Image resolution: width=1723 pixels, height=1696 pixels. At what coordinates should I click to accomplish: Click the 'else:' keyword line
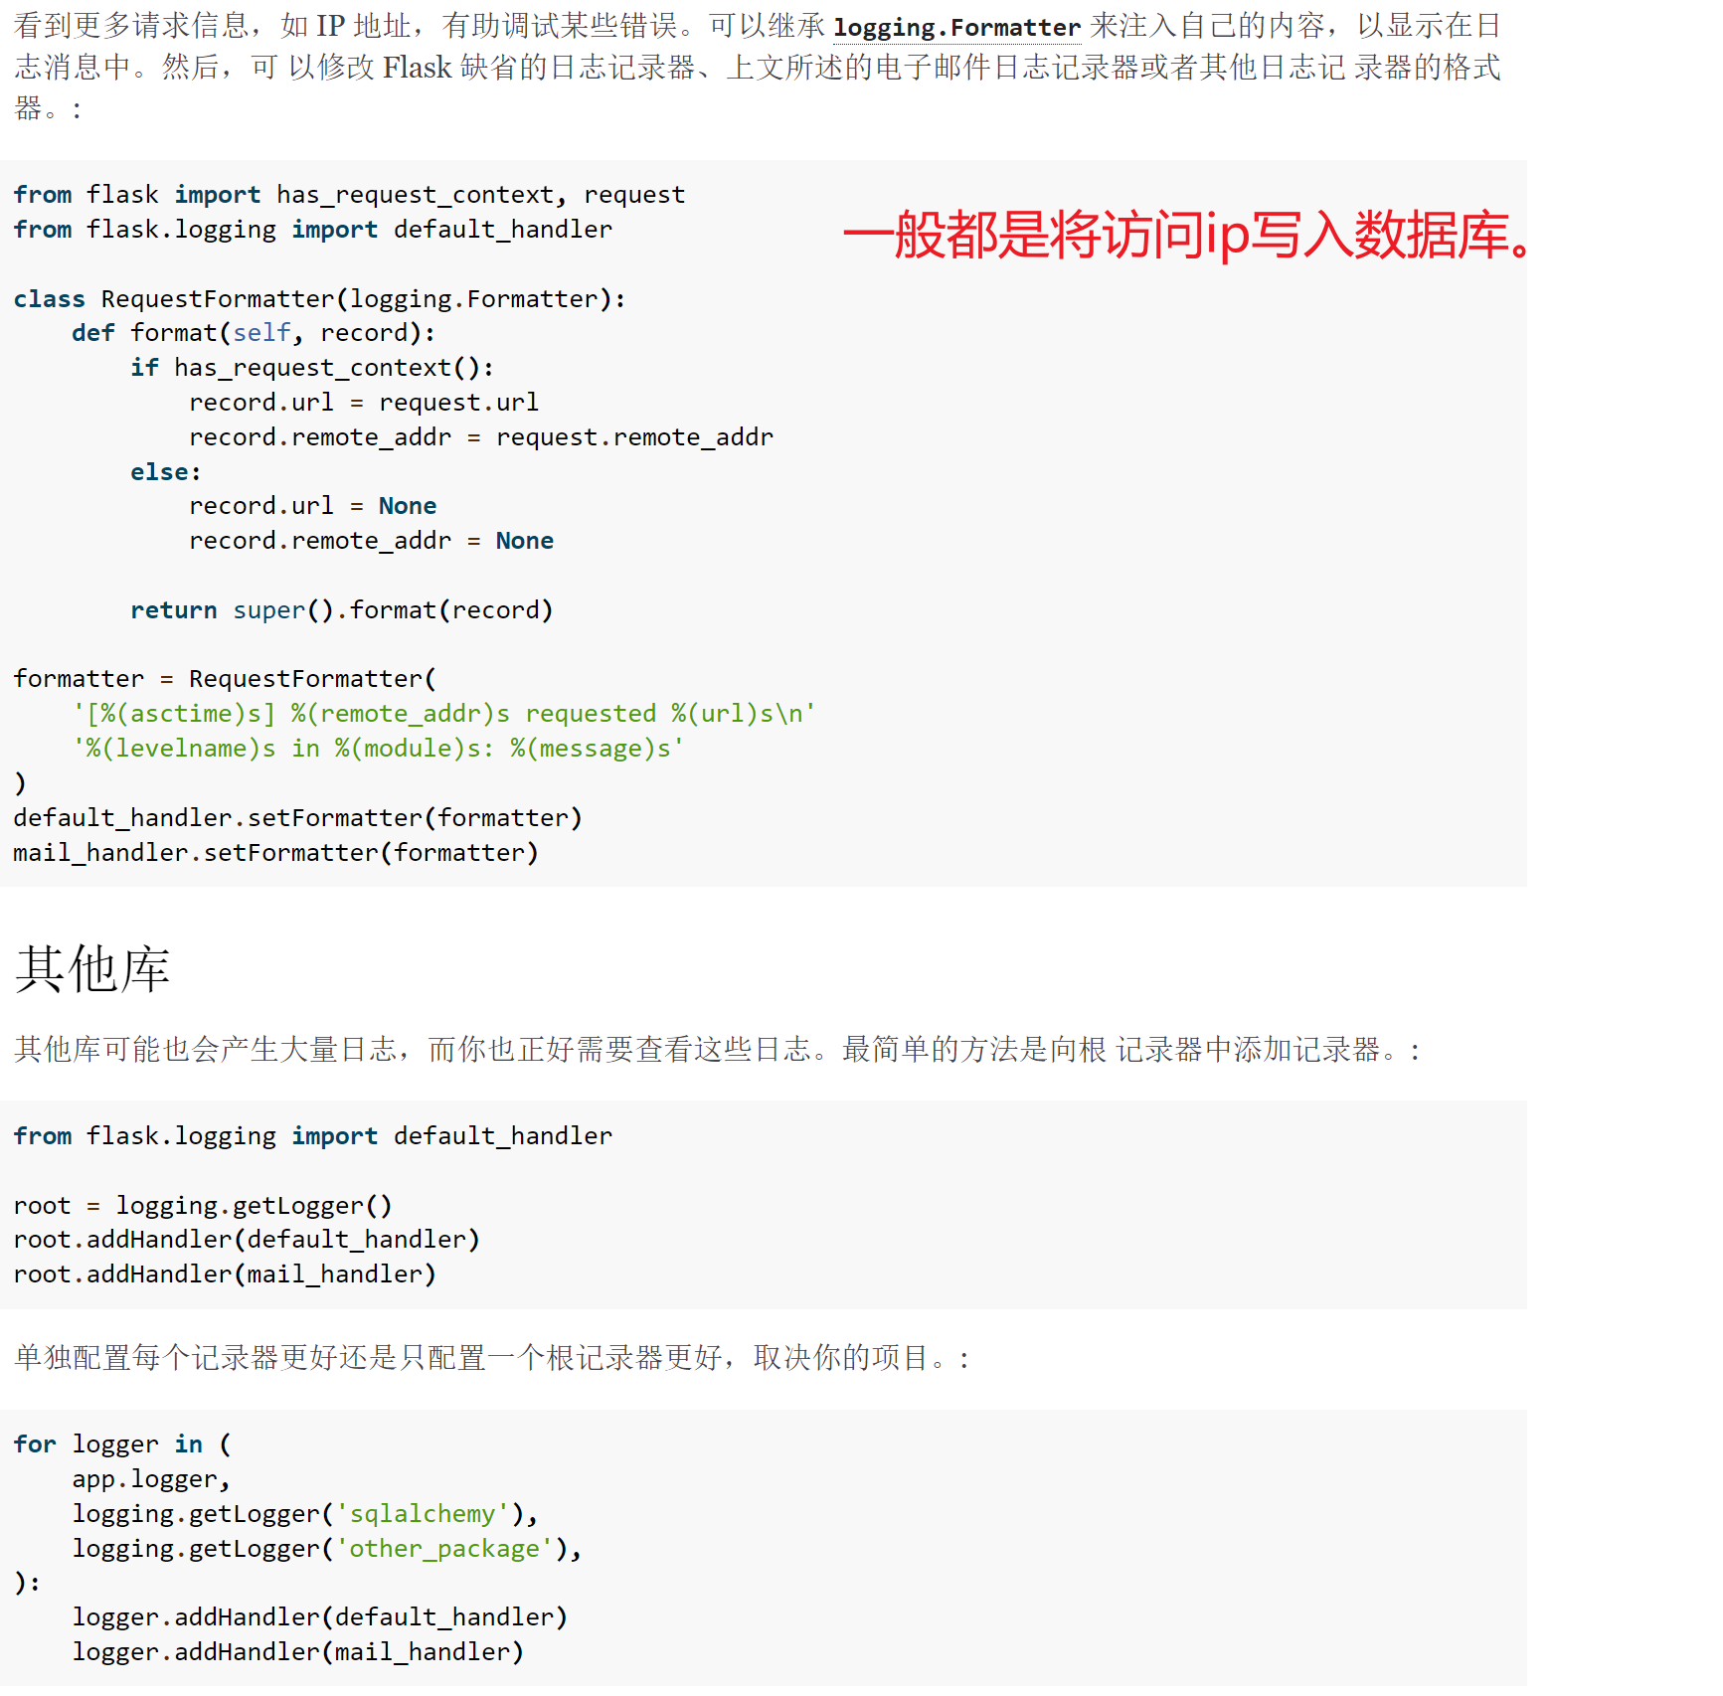[x=166, y=472]
